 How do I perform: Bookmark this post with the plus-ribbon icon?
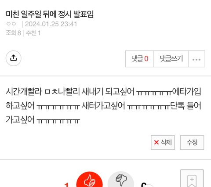192,179
